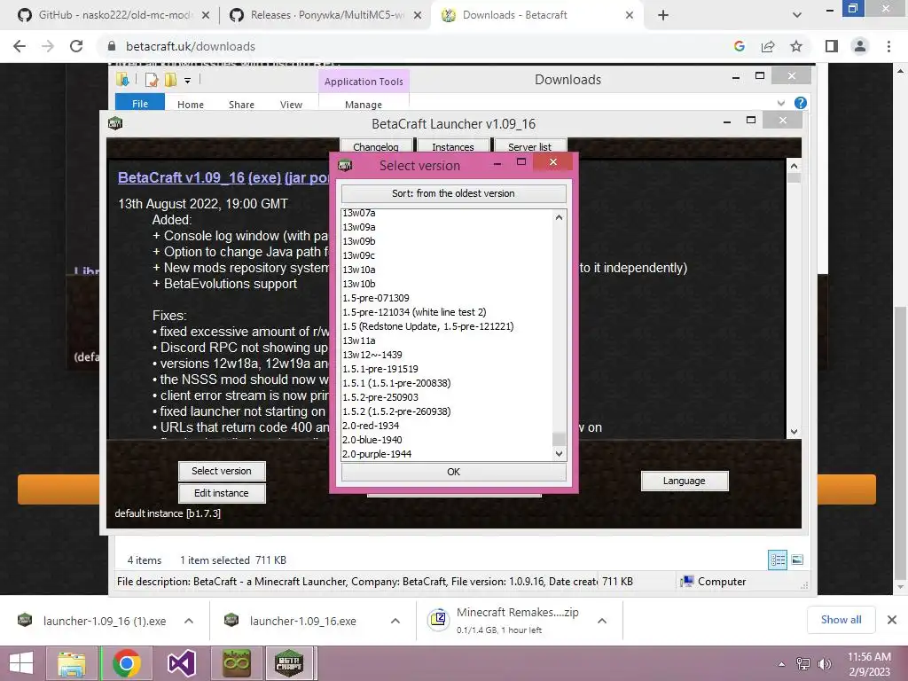908x681 pixels.
Task: Open the Explorer Share tab
Action: [x=241, y=105]
